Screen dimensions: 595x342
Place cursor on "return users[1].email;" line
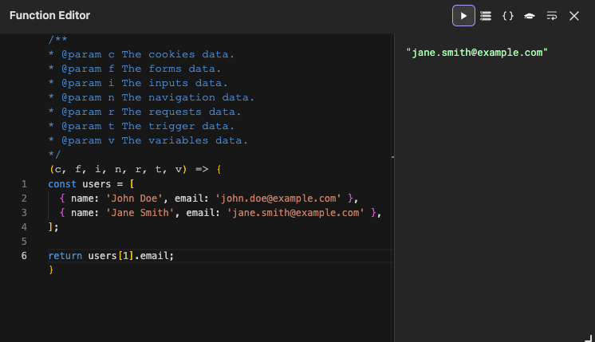(111, 256)
